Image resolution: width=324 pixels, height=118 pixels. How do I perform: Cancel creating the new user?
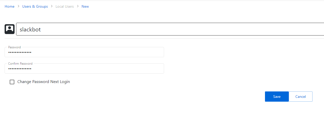(x=300, y=97)
